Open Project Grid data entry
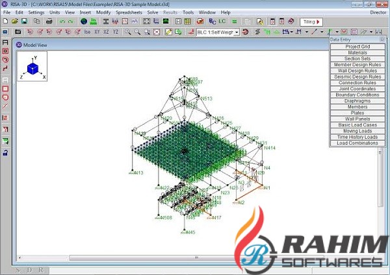Viewport: 390px width, 275px height. coord(357,47)
